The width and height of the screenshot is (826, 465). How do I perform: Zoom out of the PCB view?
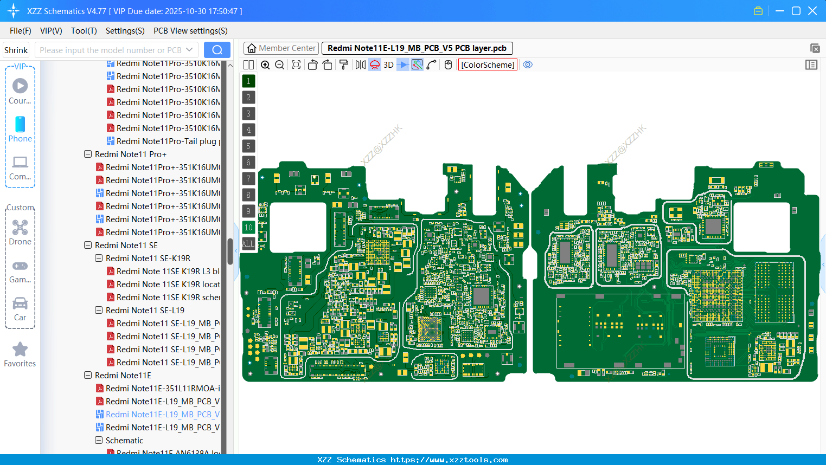tap(279, 64)
